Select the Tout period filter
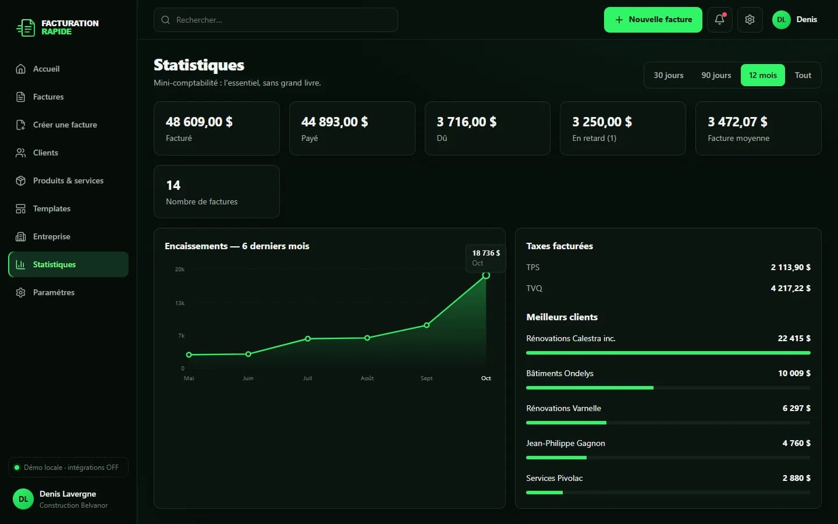Viewport: 838px width, 524px height. pyautogui.click(x=803, y=75)
